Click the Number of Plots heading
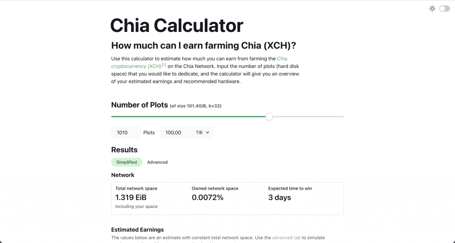The width and height of the screenshot is (455, 243). 140,105
